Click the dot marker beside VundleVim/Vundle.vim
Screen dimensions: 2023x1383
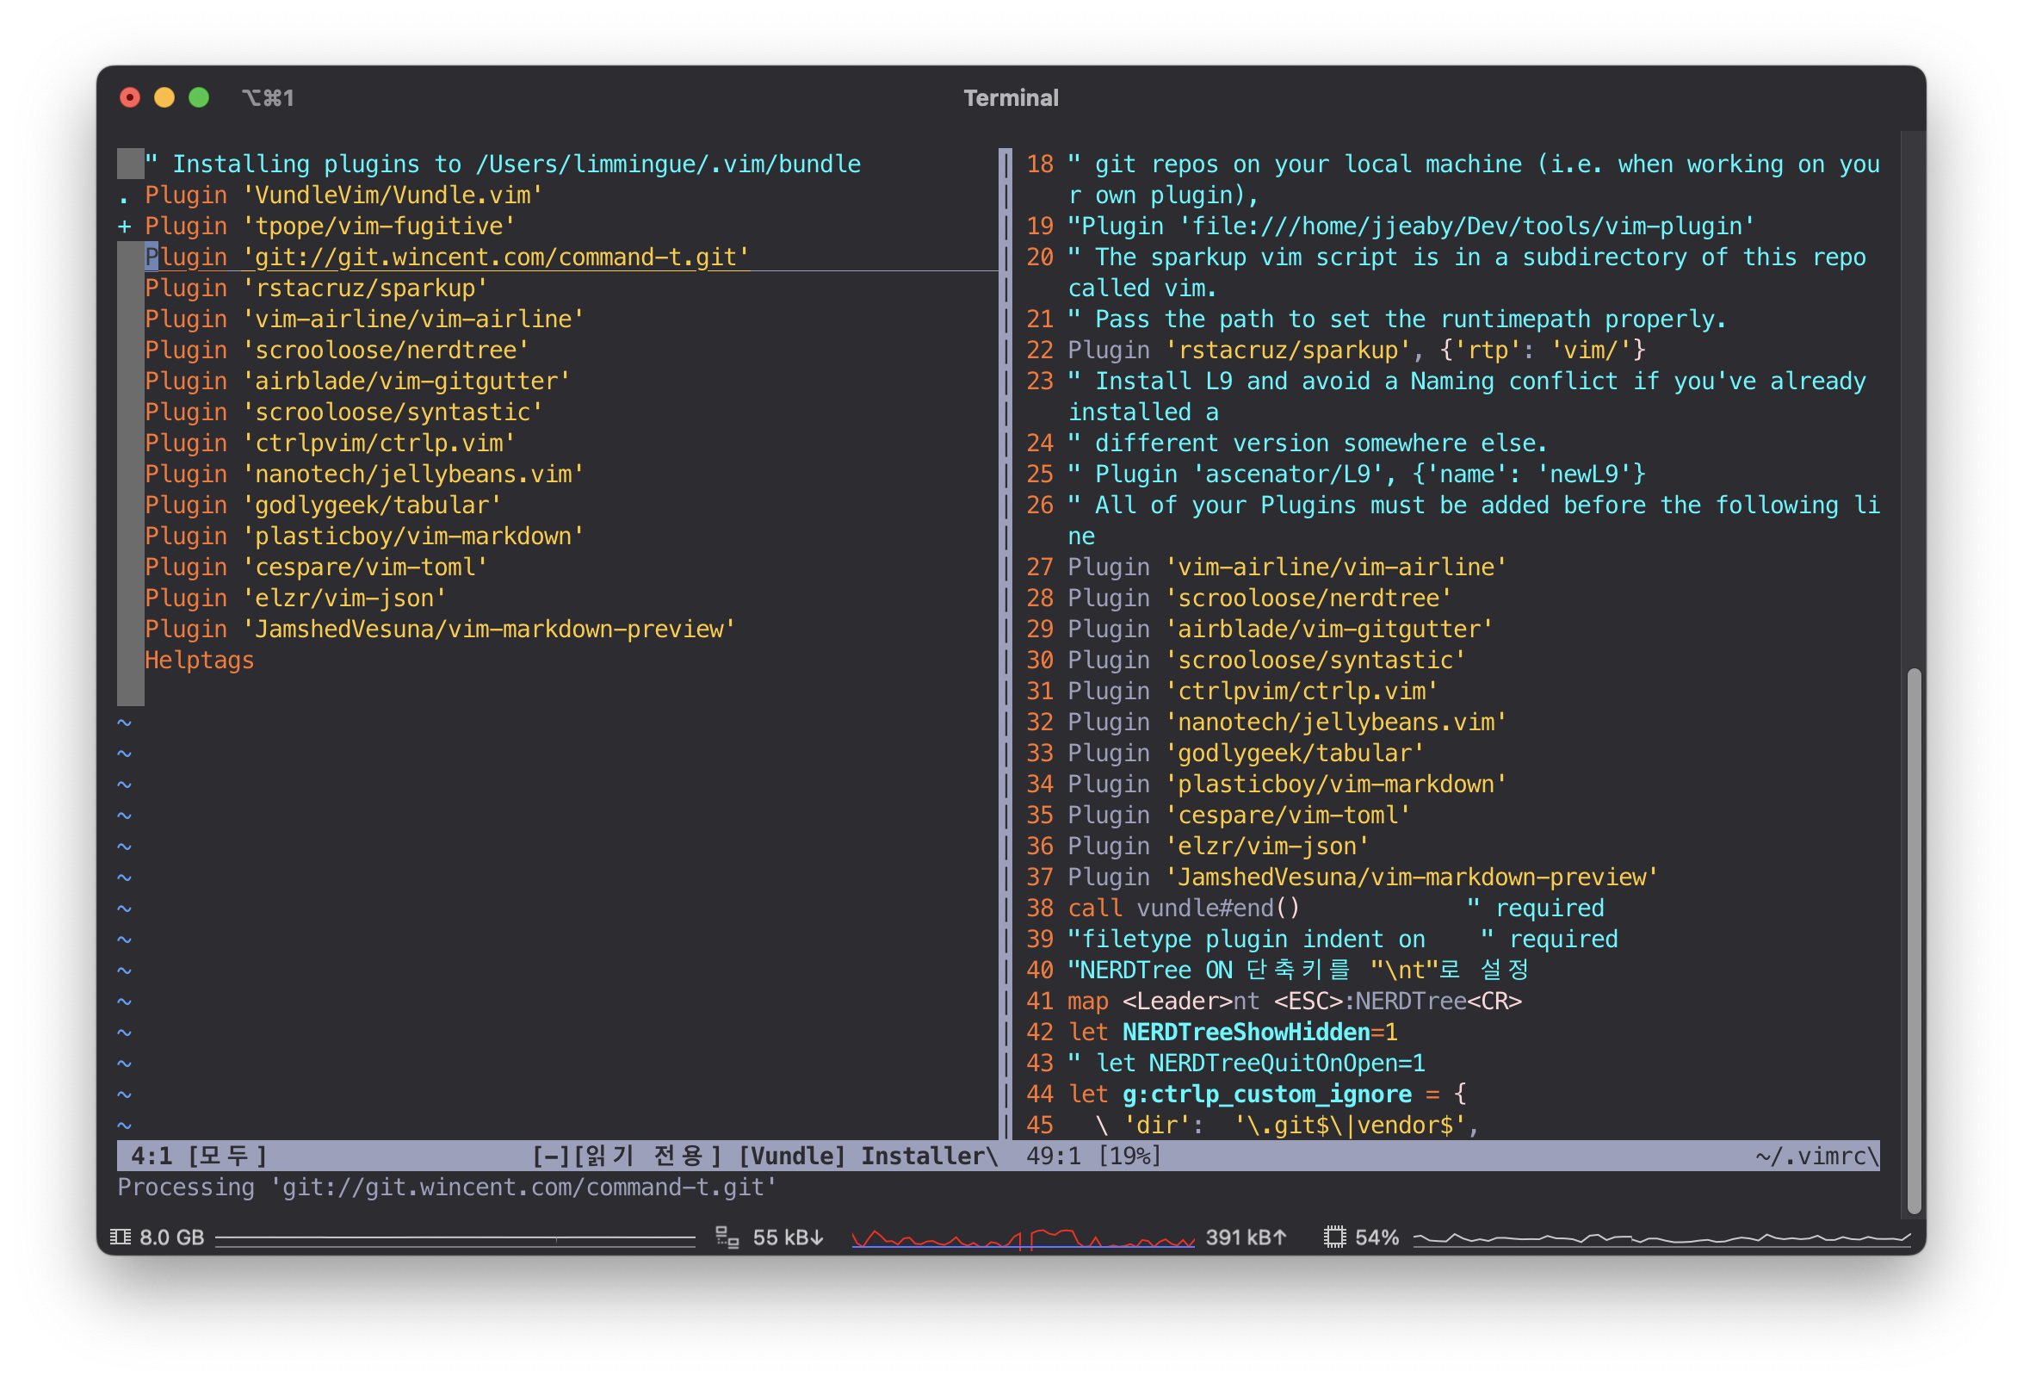click(125, 199)
